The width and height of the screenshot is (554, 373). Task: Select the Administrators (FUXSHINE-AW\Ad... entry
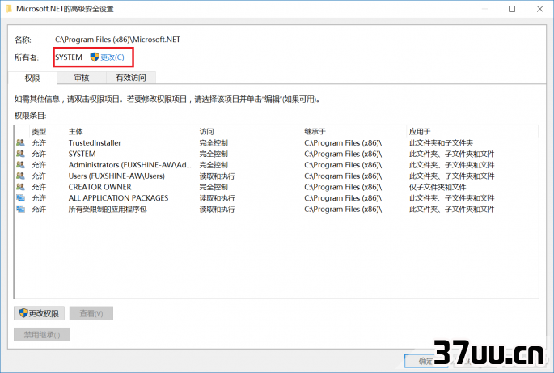277,165
